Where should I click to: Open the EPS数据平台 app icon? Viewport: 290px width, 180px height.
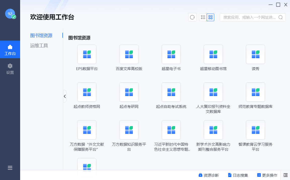pos(87,54)
